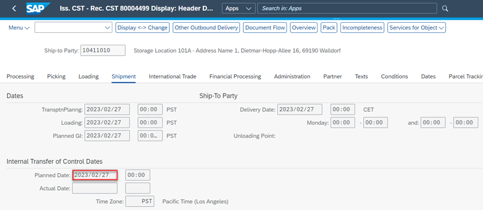Image resolution: width=483 pixels, height=210 pixels.
Task: Switch to the Administration tab
Action: pyautogui.click(x=292, y=77)
